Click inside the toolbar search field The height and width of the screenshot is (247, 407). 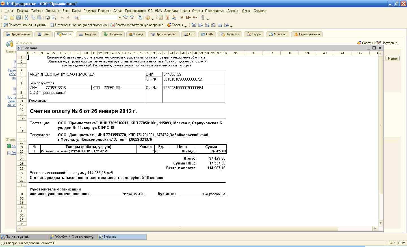tap(99, 18)
